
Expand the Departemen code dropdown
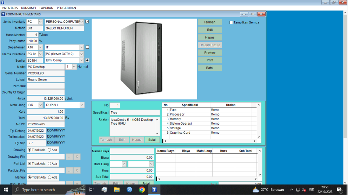point(40,47)
